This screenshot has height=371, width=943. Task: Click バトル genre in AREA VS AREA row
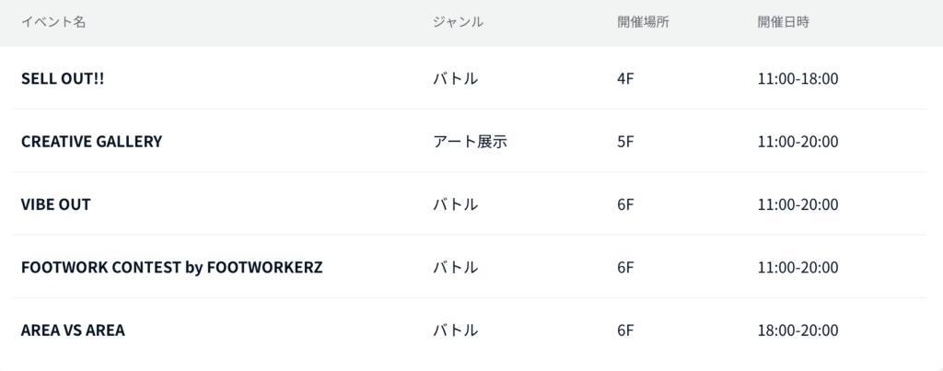coord(455,330)
